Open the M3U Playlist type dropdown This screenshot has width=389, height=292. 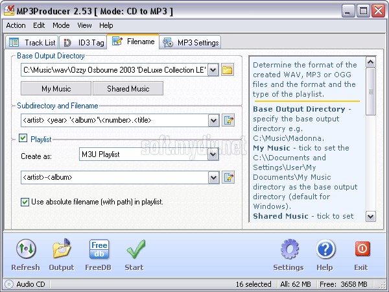213,154
